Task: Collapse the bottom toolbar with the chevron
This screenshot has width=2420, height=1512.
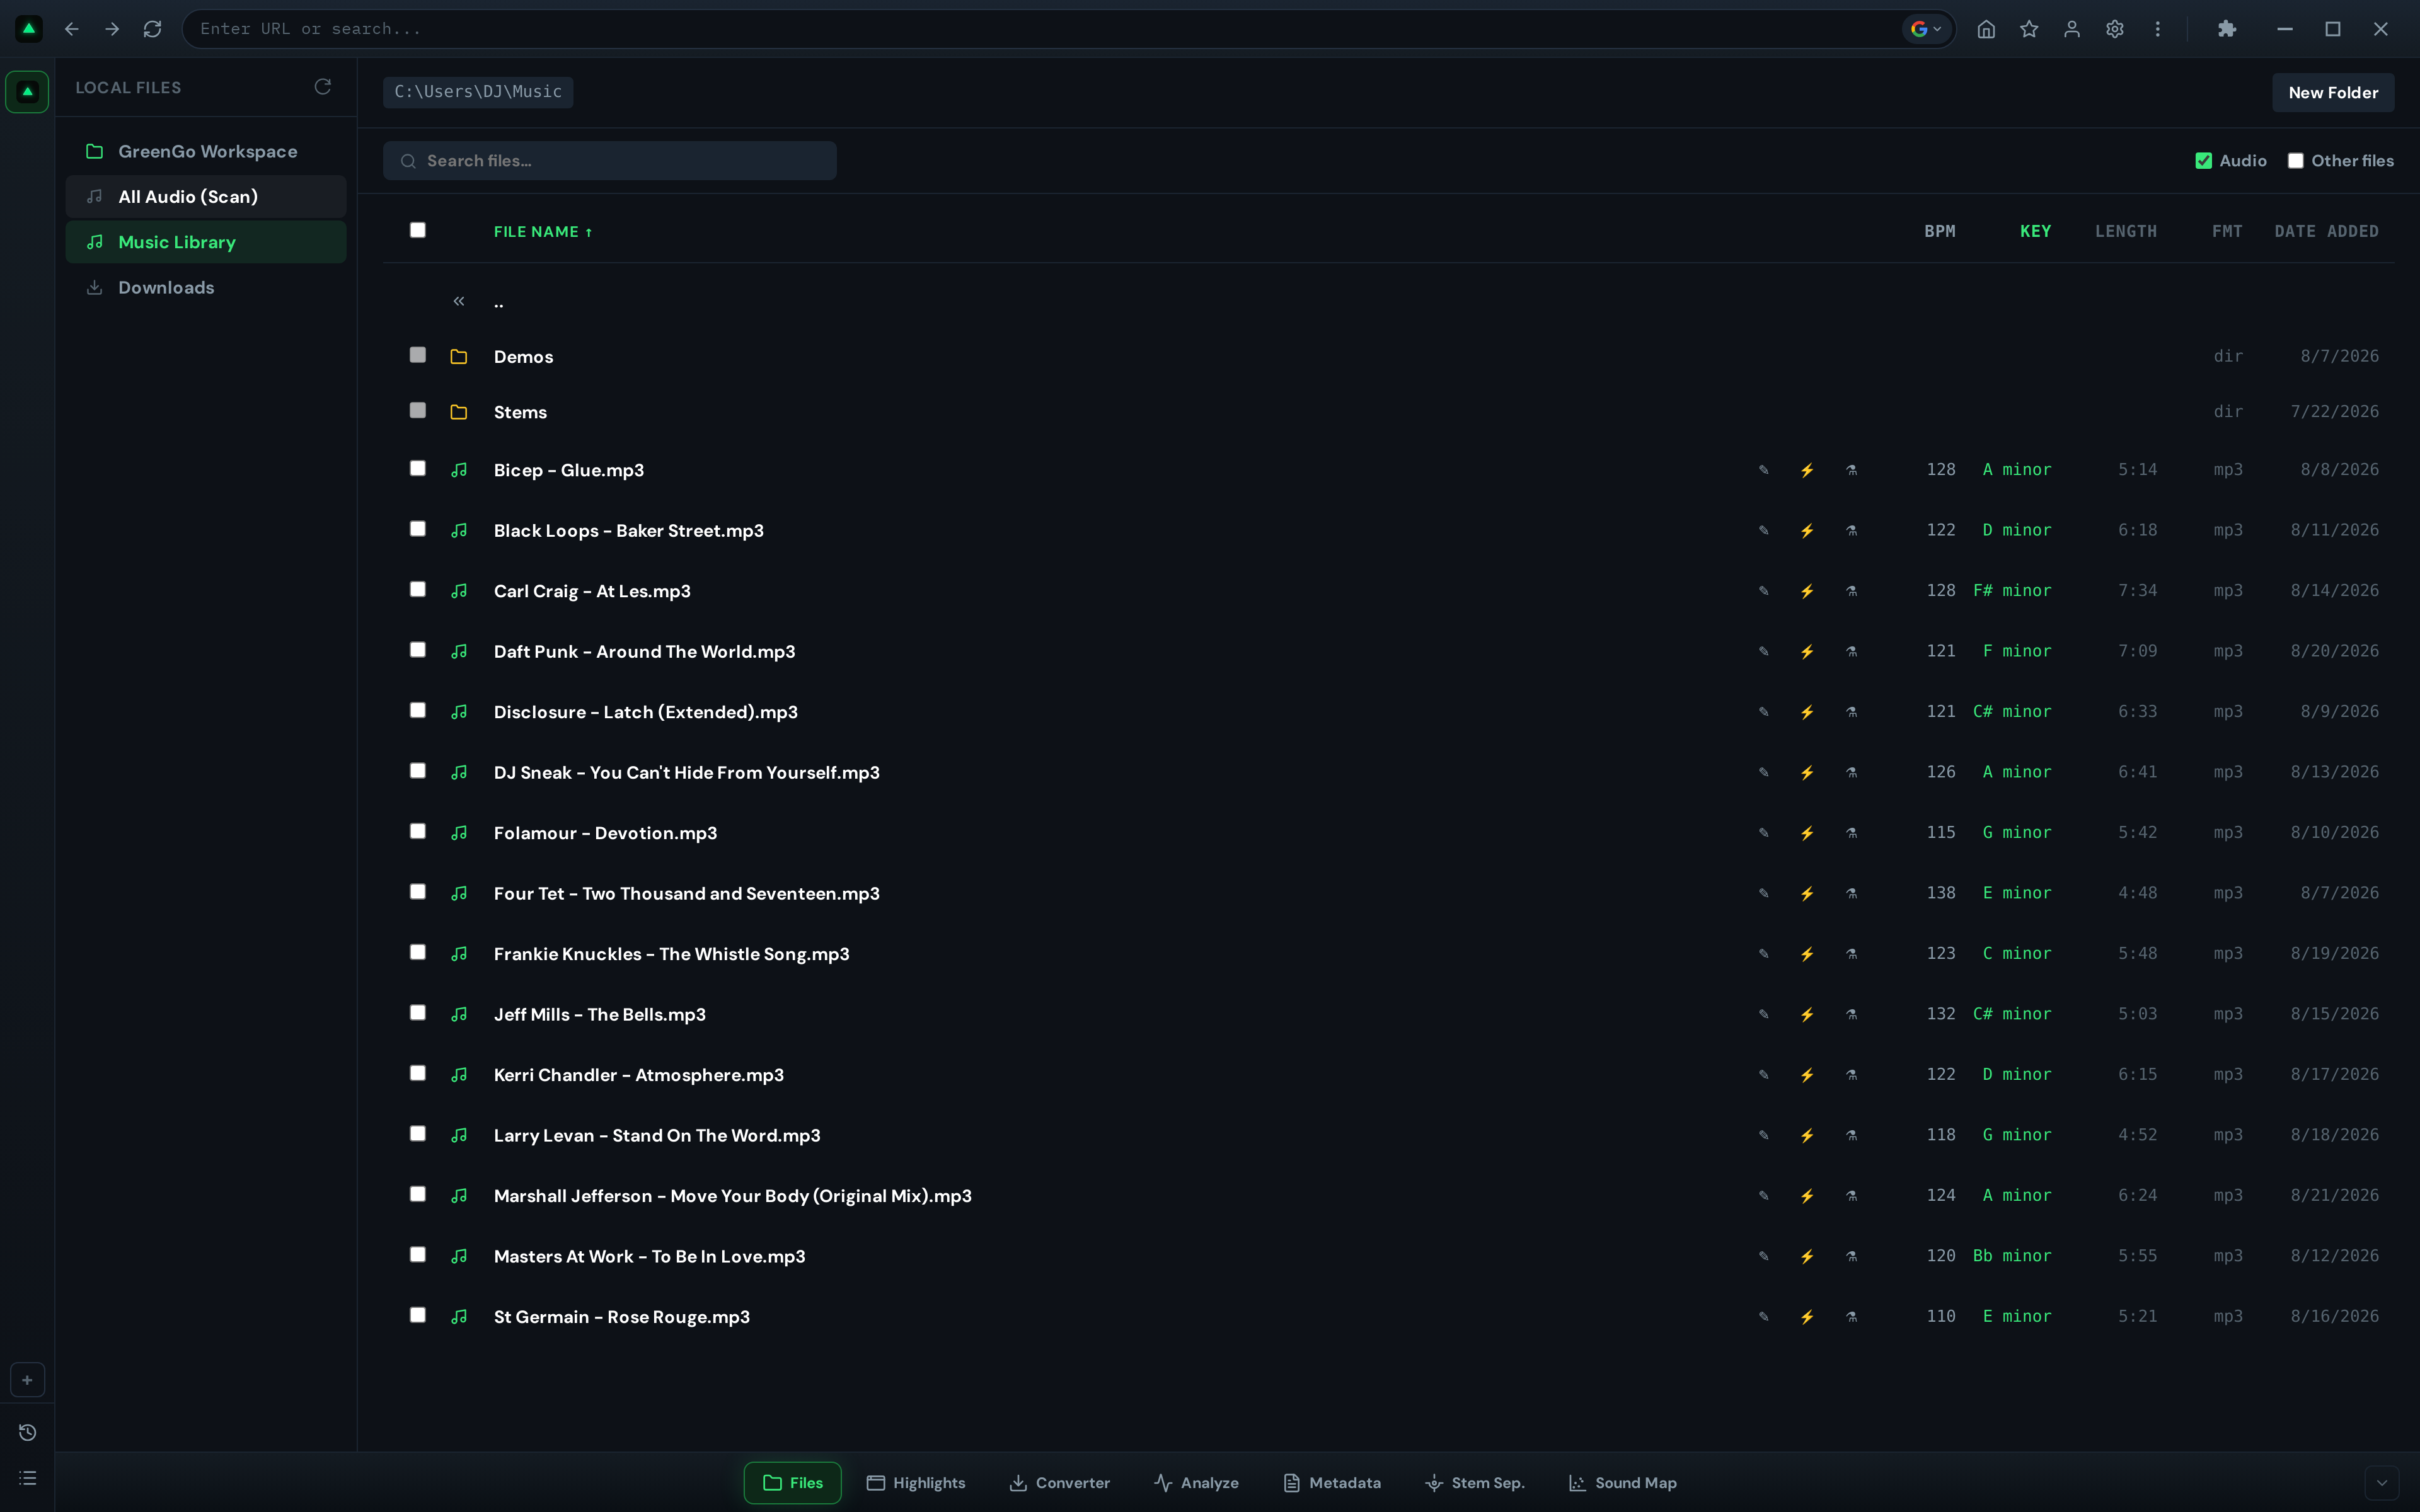Action: pyautogui.click(x=2381, y=1483)
